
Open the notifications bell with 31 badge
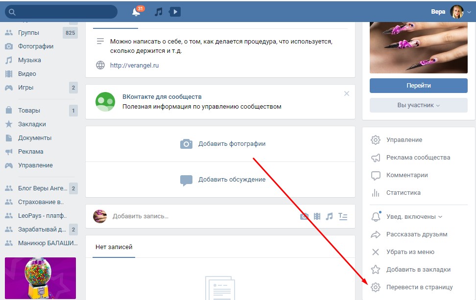[x=137, y=12]
